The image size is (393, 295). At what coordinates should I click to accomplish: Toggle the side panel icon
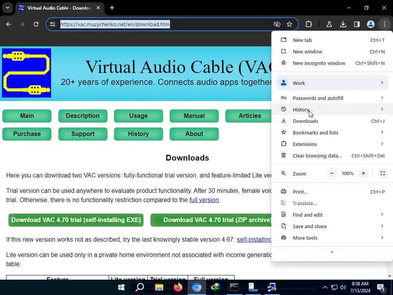pyautogui.click(x=357, y=24)
